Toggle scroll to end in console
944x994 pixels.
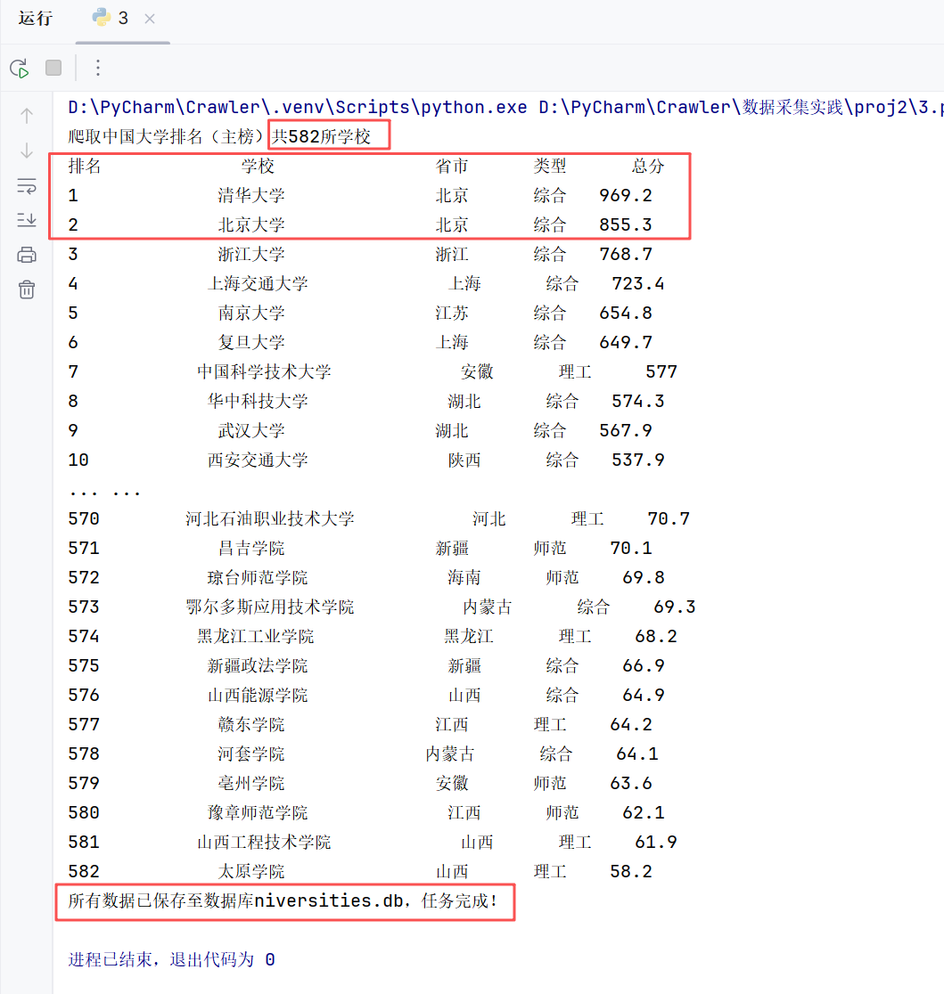[x=27, y=220]
